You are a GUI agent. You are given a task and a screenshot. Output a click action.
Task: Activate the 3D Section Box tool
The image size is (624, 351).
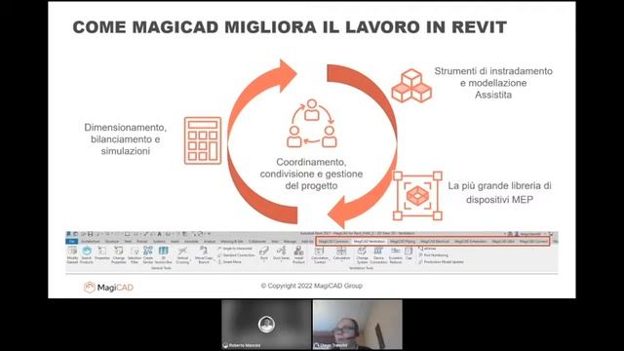[163, 254]
